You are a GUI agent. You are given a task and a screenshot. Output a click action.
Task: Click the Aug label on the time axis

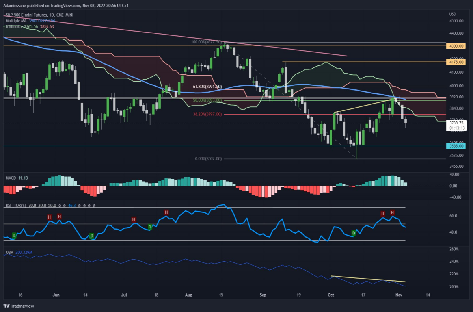(x=188, y=295)
